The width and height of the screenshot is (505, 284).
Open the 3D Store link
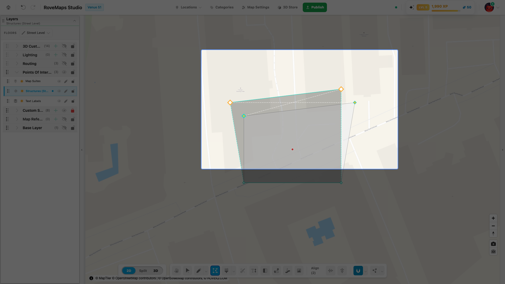click(287, 7)
